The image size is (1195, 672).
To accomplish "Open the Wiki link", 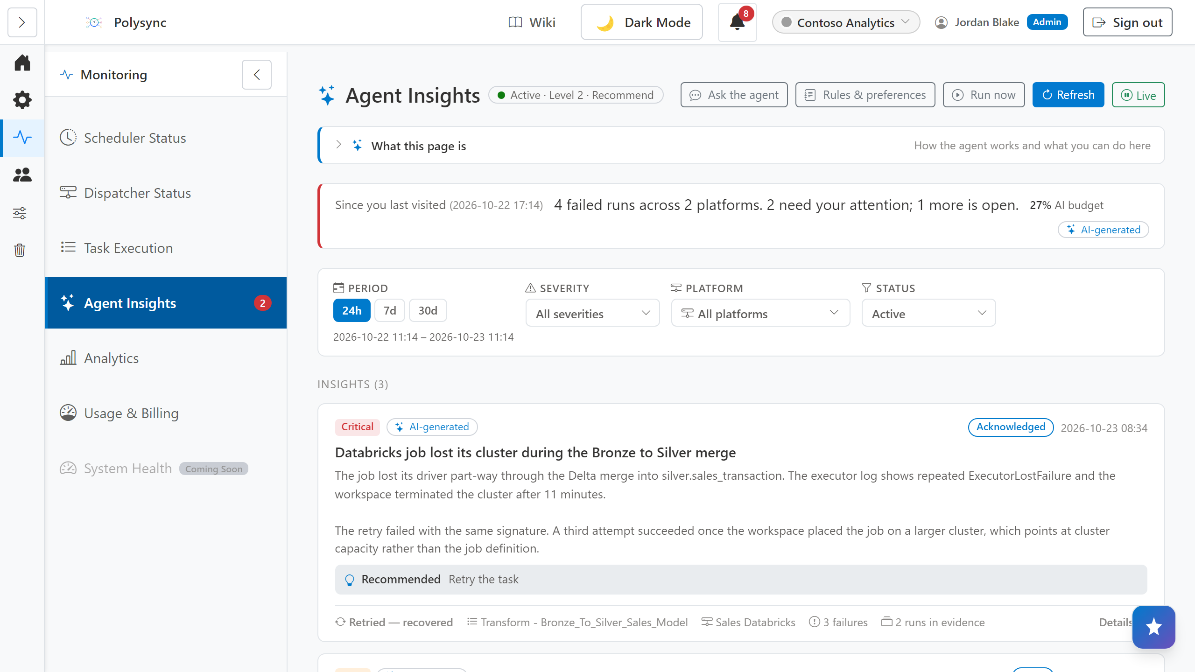I will coord(532,22).
